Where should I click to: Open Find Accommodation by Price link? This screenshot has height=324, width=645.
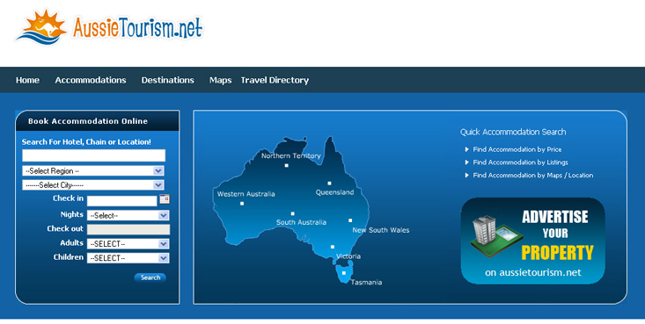coord(517,149)
